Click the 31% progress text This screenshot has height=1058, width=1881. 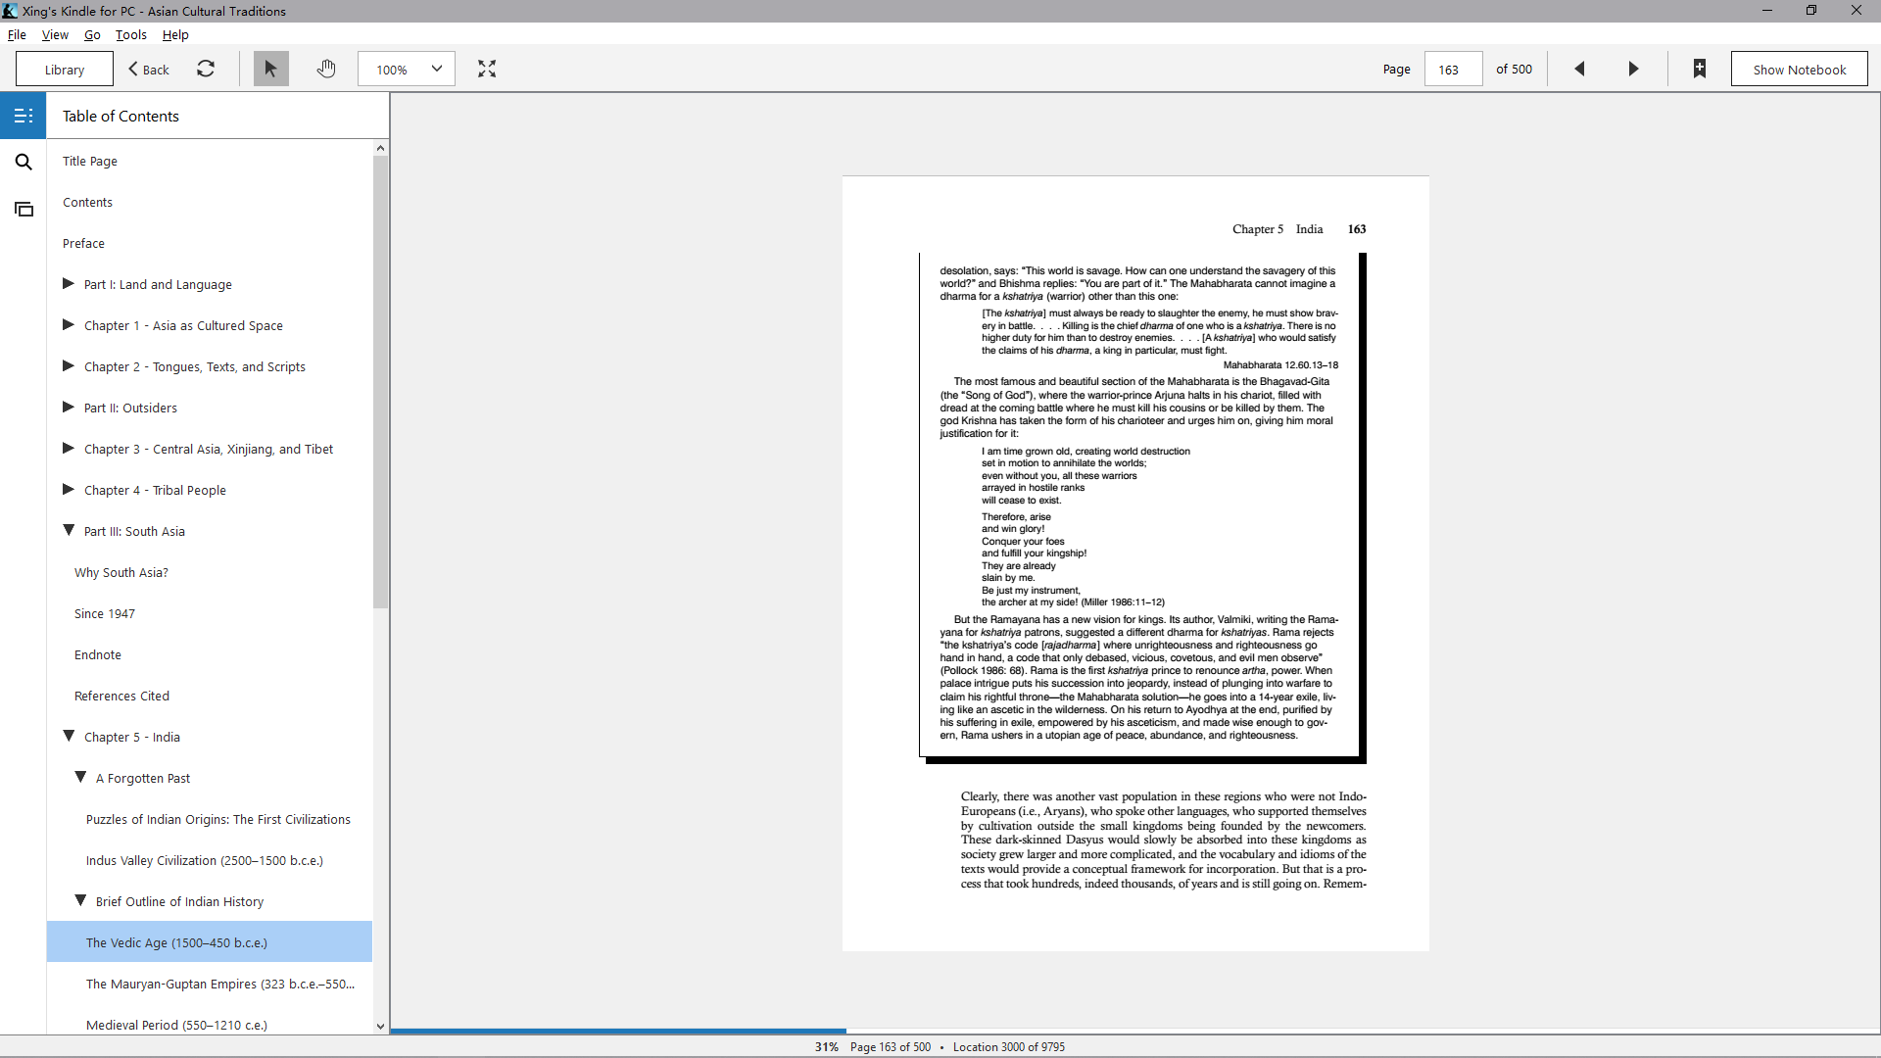click(x=827, y=1047)
